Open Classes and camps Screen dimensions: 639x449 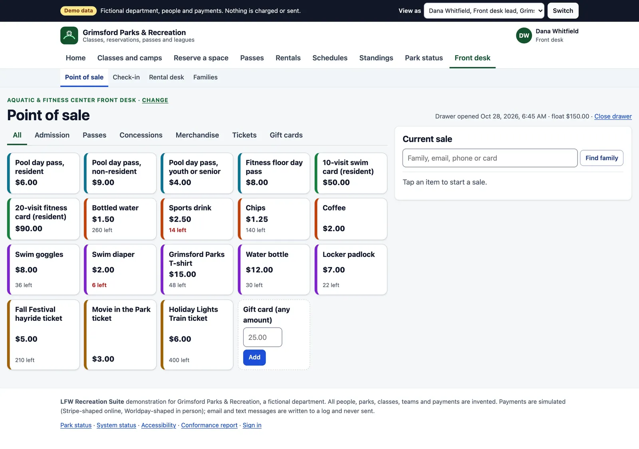[129, 58]
